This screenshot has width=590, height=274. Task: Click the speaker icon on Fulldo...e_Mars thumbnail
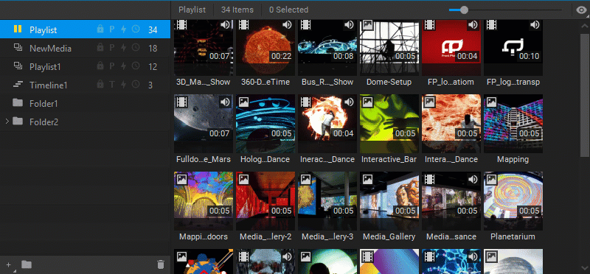coord(226,102)
